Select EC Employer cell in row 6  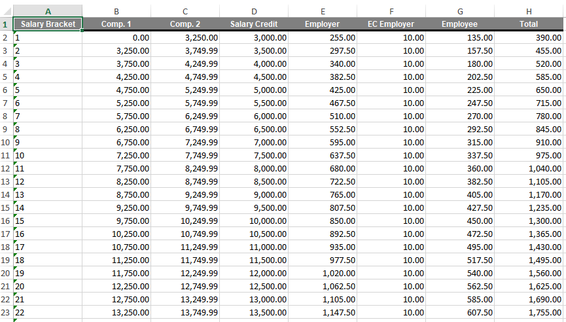[x=391, y=90]
